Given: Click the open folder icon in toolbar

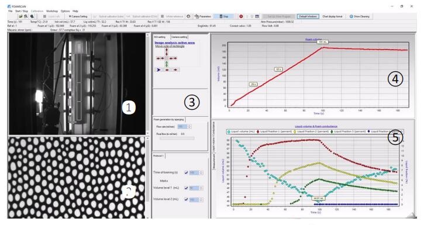Looking at the screenshot, I should click(x=20, y=16).
